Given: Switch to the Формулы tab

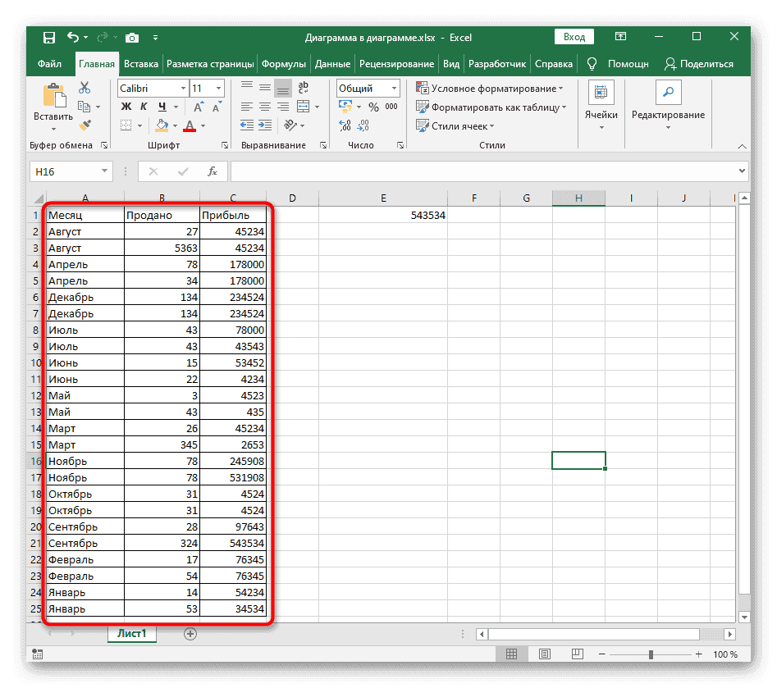Looking at the screenshot, I should [x=285, y=64].
